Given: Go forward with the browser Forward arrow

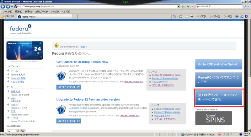Looking at the screenshot, I should [8, 6].
